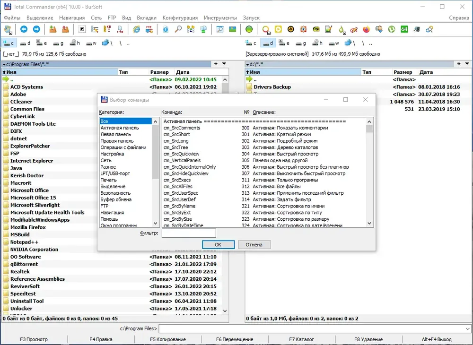
Task: Click the Internet Explorer toolbar icon
Action: [x=137, y=29]
